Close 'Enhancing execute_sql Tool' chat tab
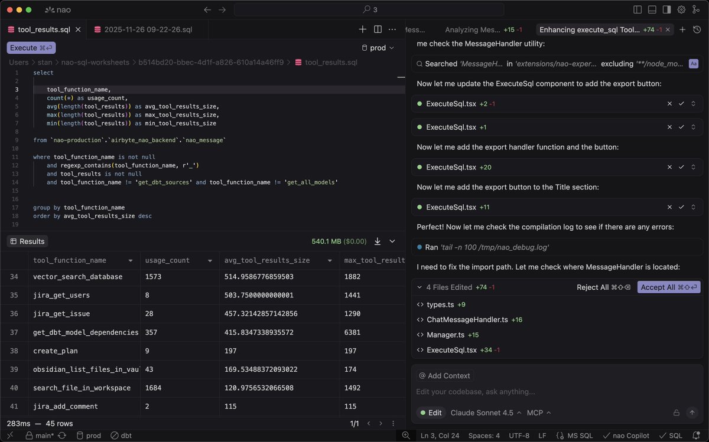This screenshot has height=442, width=709. tap(669, 30)
